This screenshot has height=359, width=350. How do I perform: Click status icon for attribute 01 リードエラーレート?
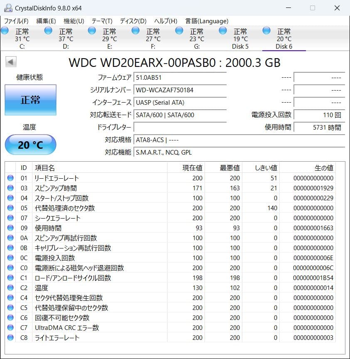pyautogui.click(x=10, y=178)
